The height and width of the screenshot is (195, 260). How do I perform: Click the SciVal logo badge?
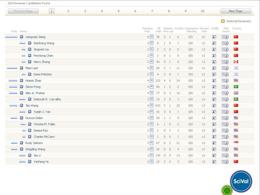[x=241, y=181]
